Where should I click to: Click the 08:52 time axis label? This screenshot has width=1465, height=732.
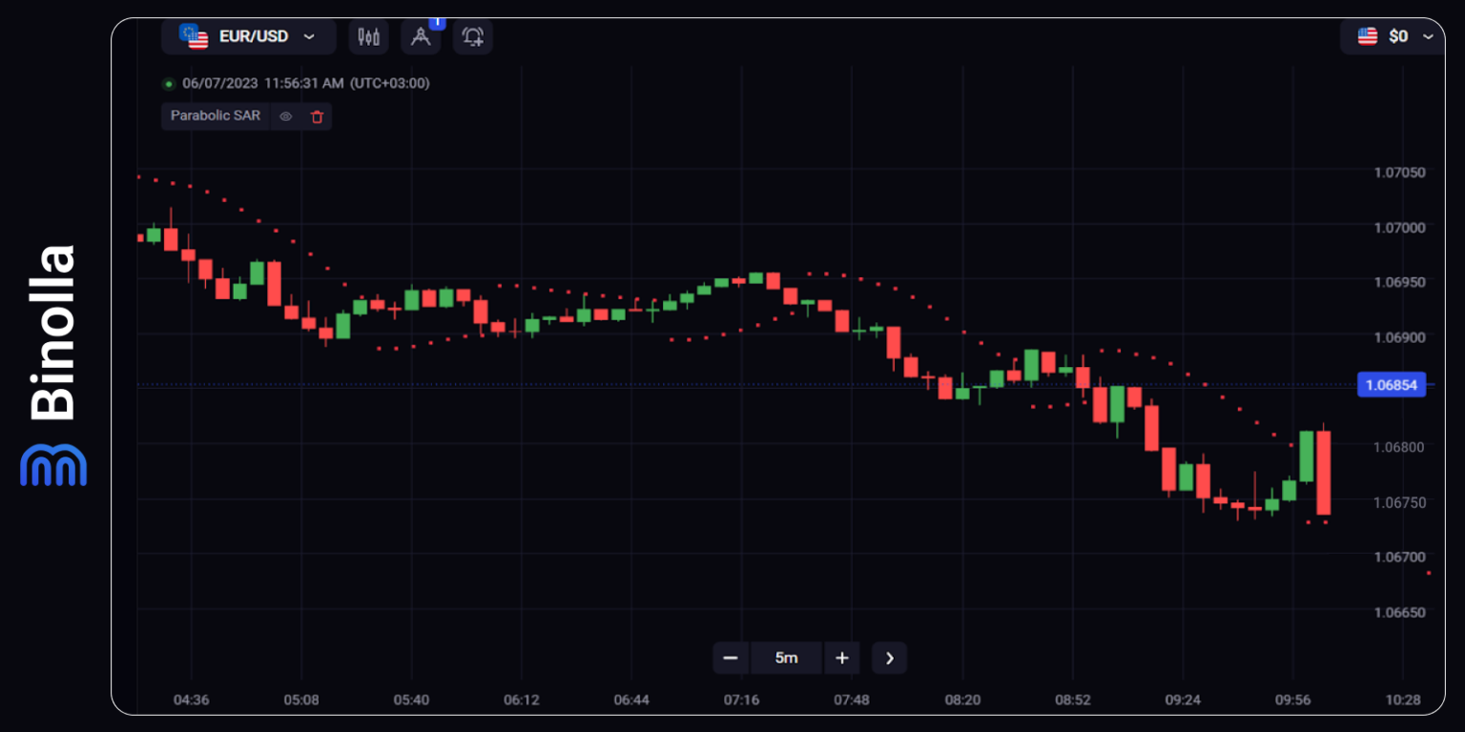coord(1073,700)
